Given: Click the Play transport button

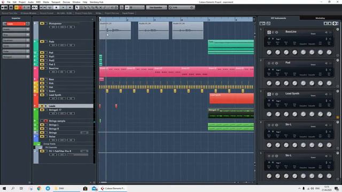Looking at the screenshot, I should [63, 7].
